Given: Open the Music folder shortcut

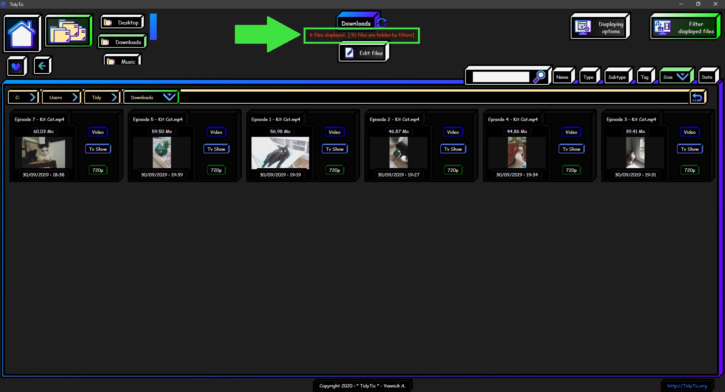Looking at the screenshot, I should click(x=122, y=60).
